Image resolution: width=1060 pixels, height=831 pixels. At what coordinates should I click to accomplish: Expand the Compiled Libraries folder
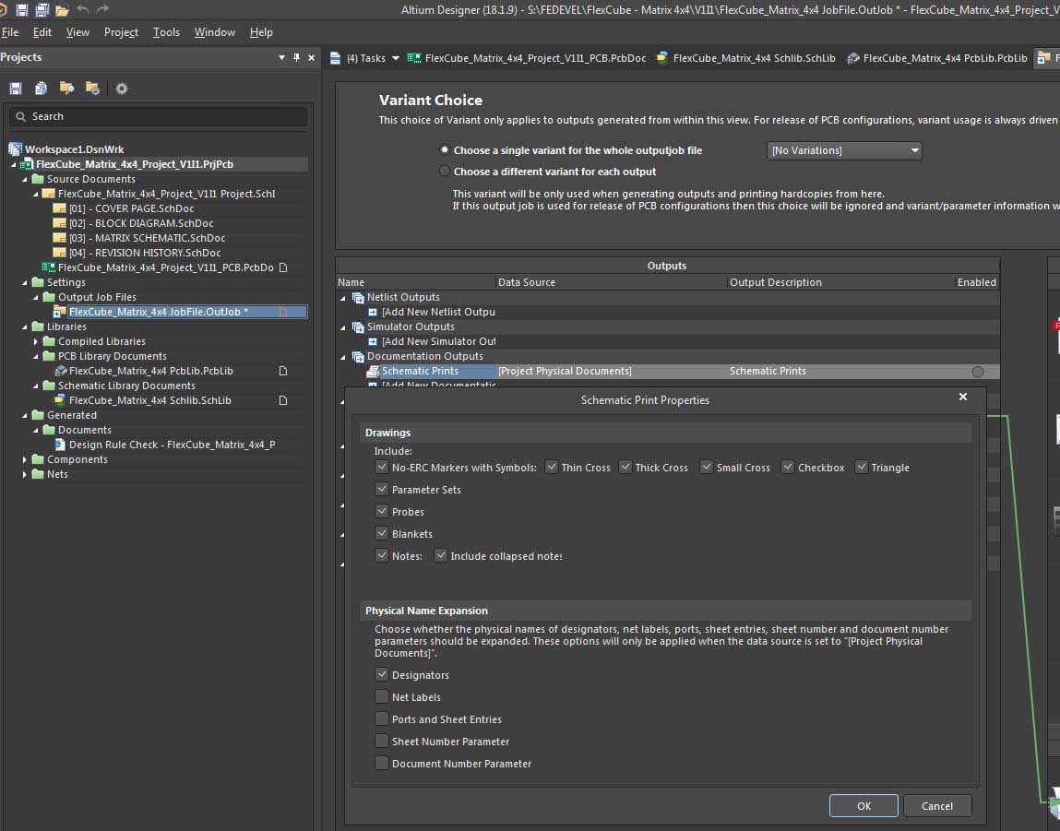click(x=36, y=341)
